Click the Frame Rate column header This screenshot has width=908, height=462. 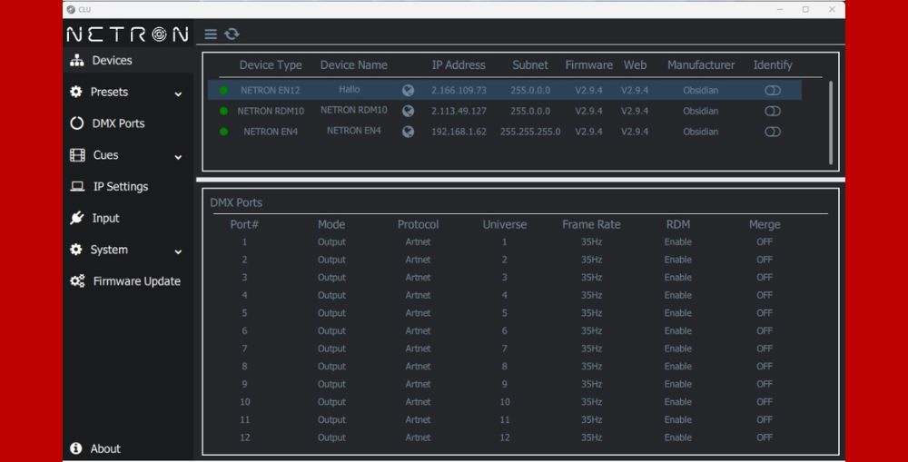(x=591, y=224)
